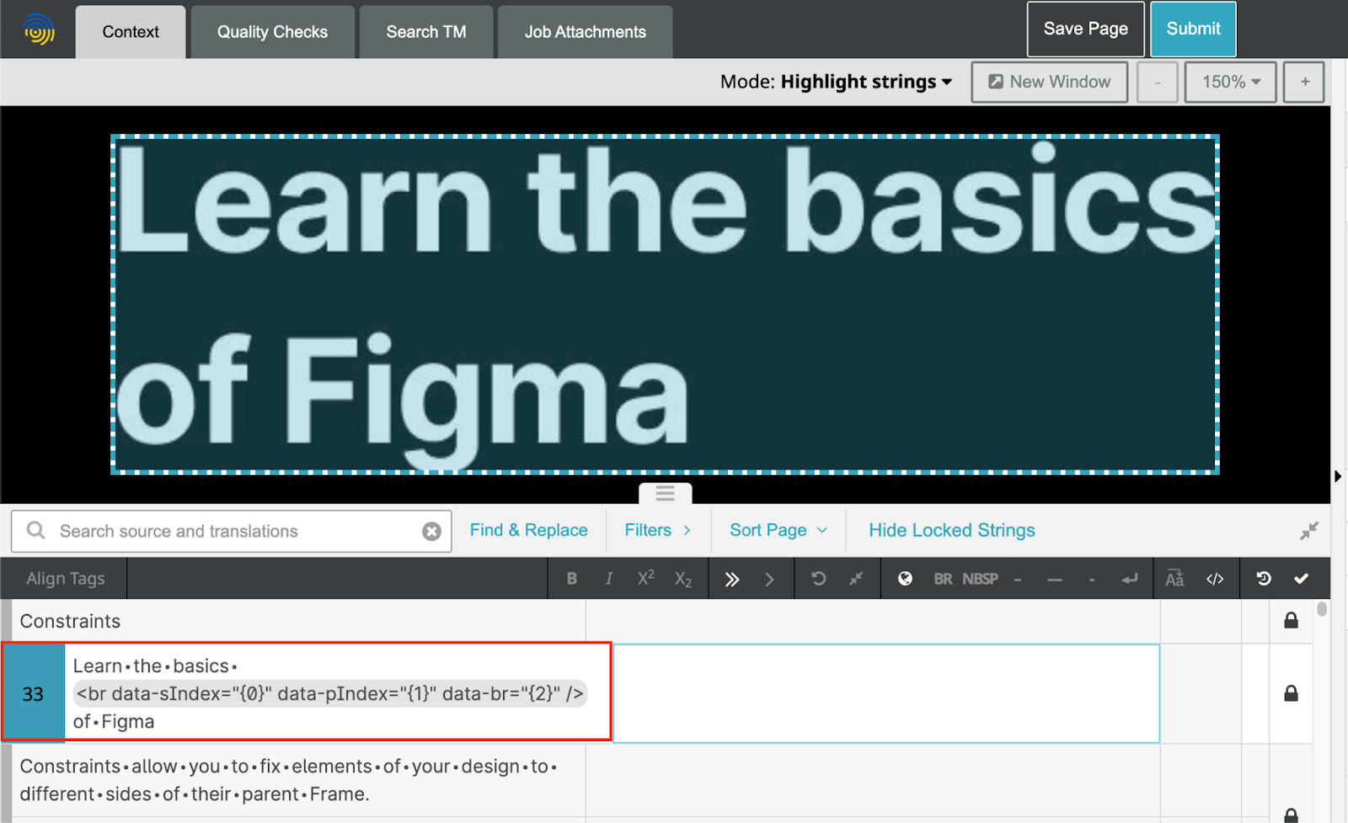Switch to the Quality Checks tab
This screenshot has width=1348, height=823.
tap(272, 32)
